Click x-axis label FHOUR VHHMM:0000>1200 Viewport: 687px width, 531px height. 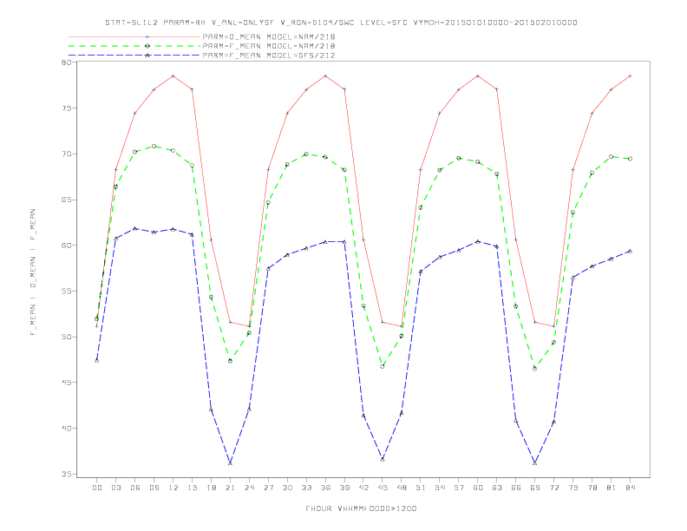click(x=361, y=508)
